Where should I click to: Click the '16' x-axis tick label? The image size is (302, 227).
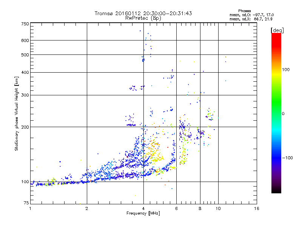tap(257, 208)
